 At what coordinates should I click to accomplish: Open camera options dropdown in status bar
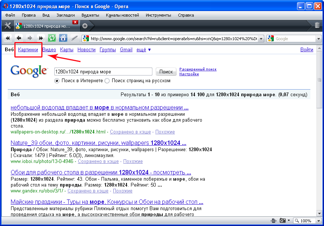[289, 220]
